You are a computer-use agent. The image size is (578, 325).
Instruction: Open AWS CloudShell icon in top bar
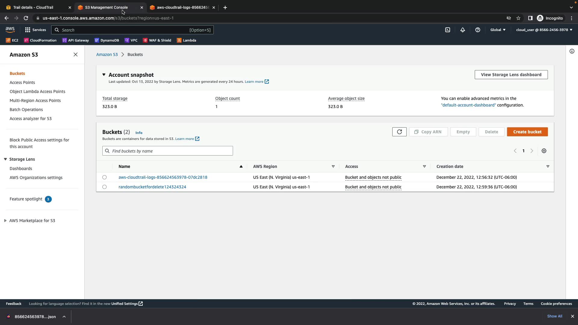point(448,30)
